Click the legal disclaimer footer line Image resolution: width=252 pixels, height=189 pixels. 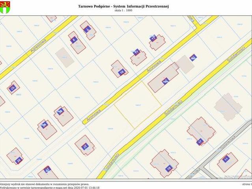44,184
